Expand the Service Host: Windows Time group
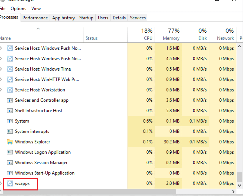243x196 pixels. [1, 69]
